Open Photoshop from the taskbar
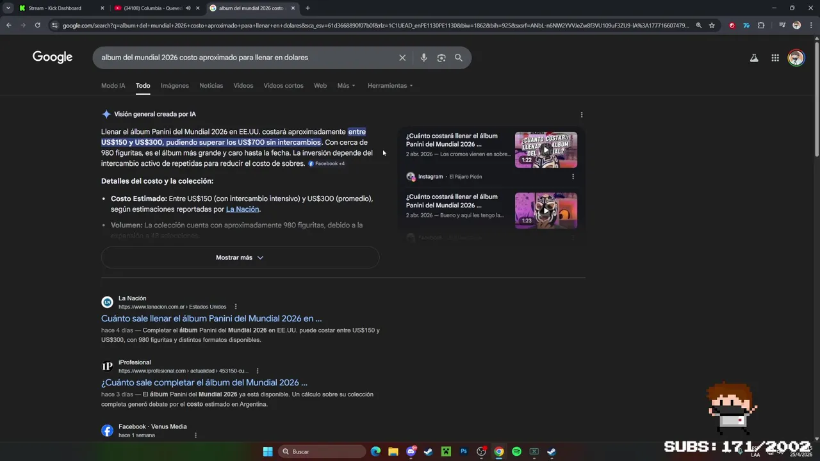 464,451
